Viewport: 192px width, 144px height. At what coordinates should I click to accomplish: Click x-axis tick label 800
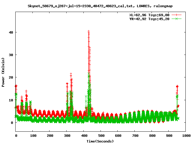(x=152, y=136)
